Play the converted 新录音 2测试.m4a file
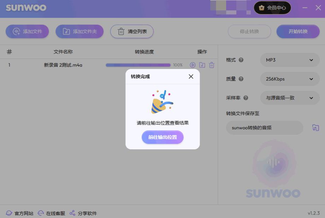The height and width of the screenshot is (218, 325). 193,65
